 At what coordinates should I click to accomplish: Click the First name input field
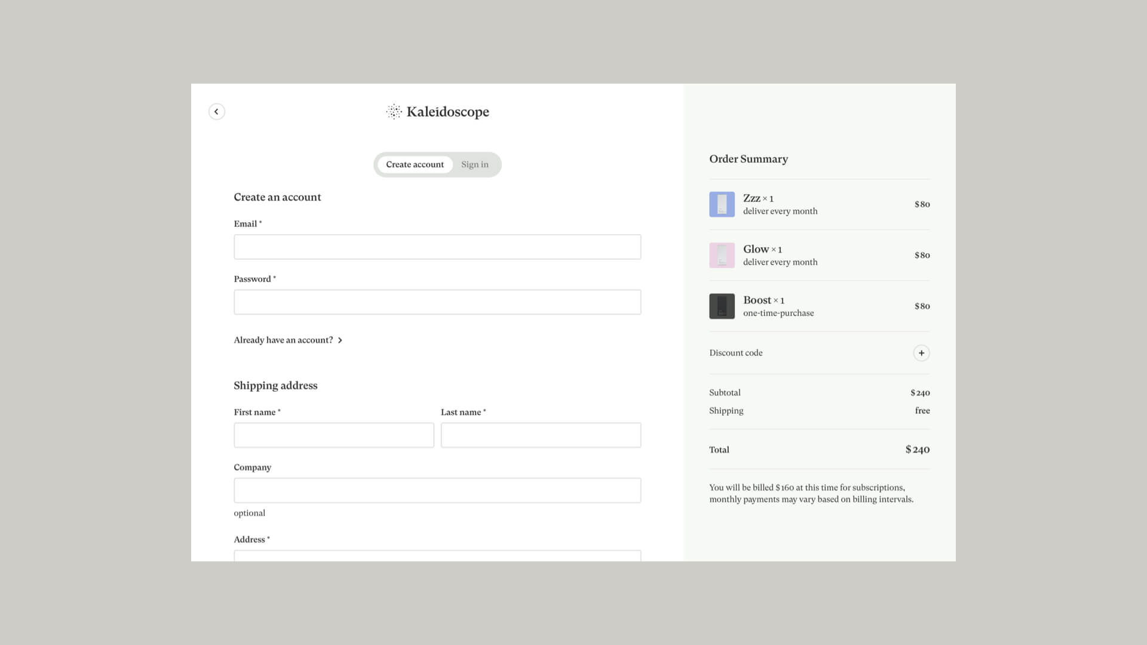coord(333,435)
